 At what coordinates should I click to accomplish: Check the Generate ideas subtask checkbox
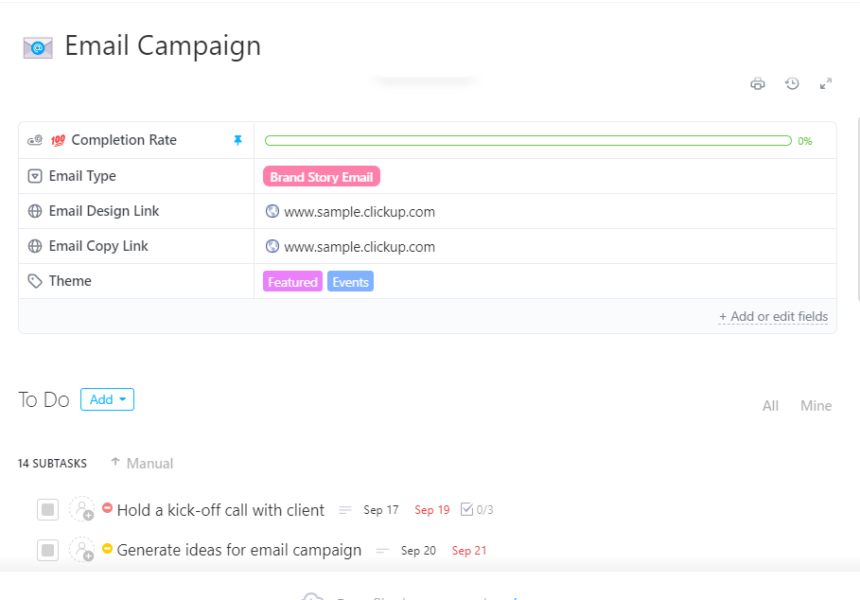[x=47, y=550]
